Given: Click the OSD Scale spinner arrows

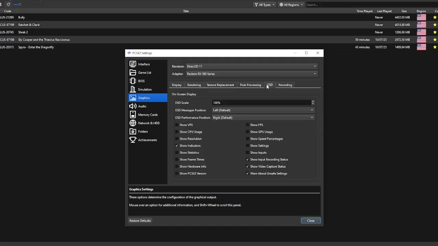Looking at the screenshot, I should click(313, 102).
